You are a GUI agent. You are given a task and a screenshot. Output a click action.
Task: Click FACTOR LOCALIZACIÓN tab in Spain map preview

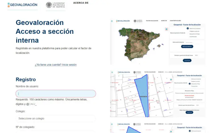[152, 21]
